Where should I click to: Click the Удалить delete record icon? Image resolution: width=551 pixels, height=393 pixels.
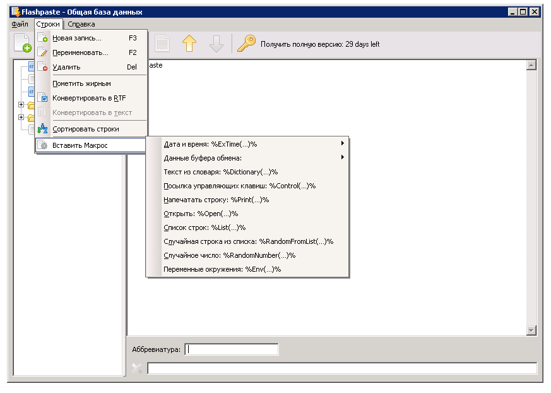(42, 66)
